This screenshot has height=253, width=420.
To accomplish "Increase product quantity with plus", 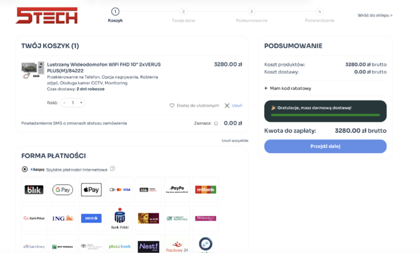I will click(81, 102).
